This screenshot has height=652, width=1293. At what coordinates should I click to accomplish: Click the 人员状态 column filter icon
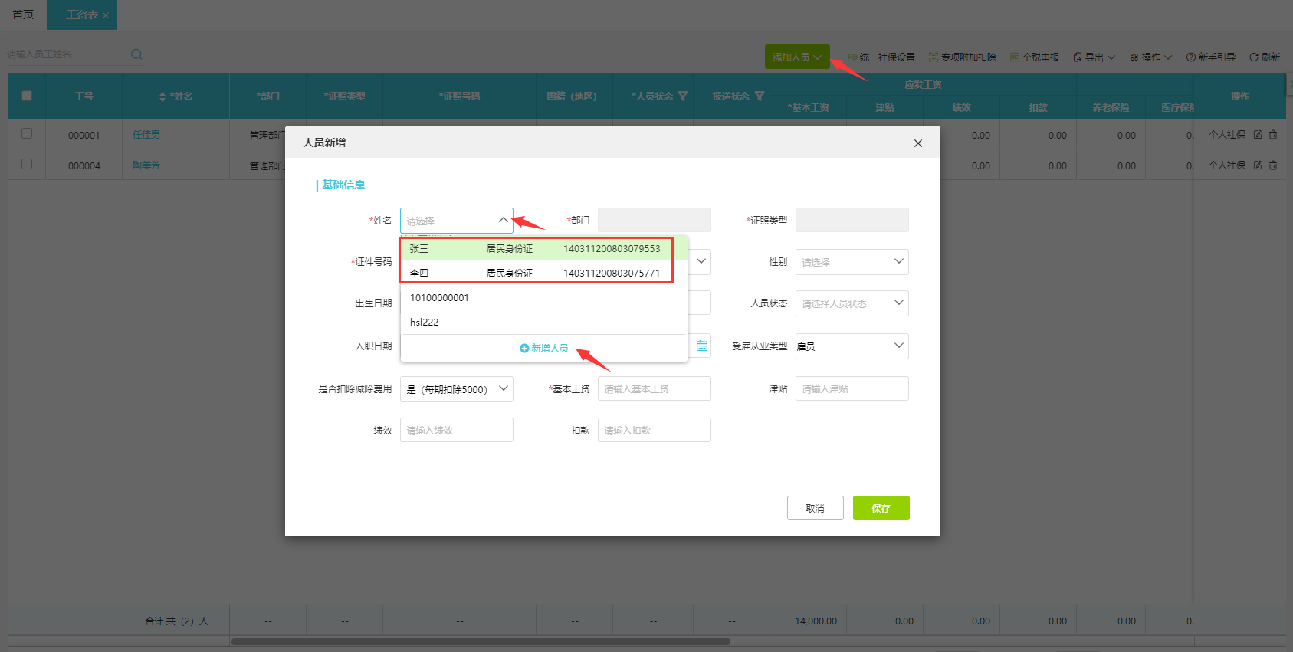tap(683, 97)
